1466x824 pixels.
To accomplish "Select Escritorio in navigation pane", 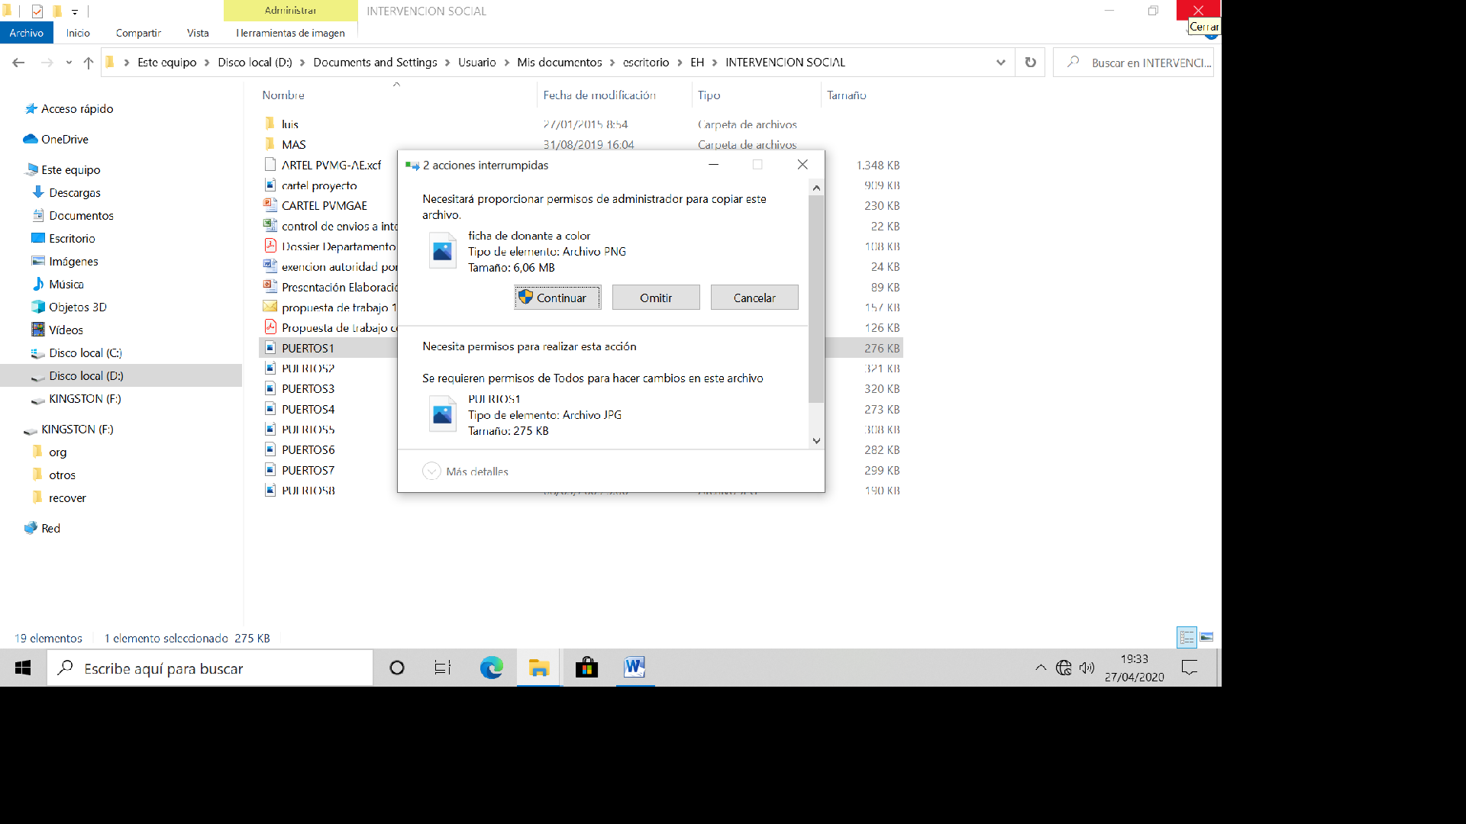I will pos(71,239).
